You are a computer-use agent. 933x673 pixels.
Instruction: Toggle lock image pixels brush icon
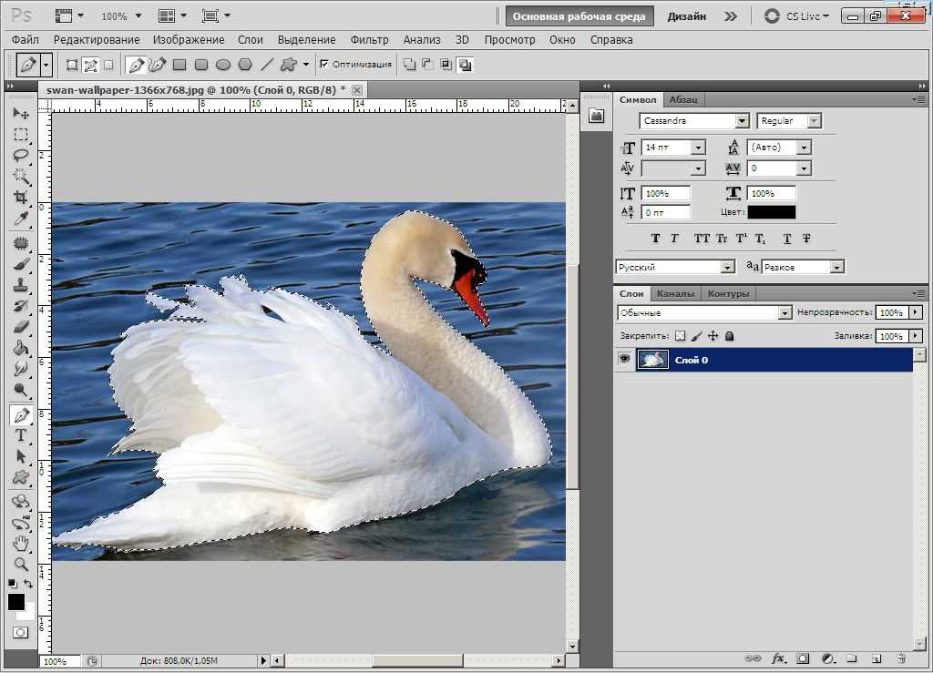697,336
